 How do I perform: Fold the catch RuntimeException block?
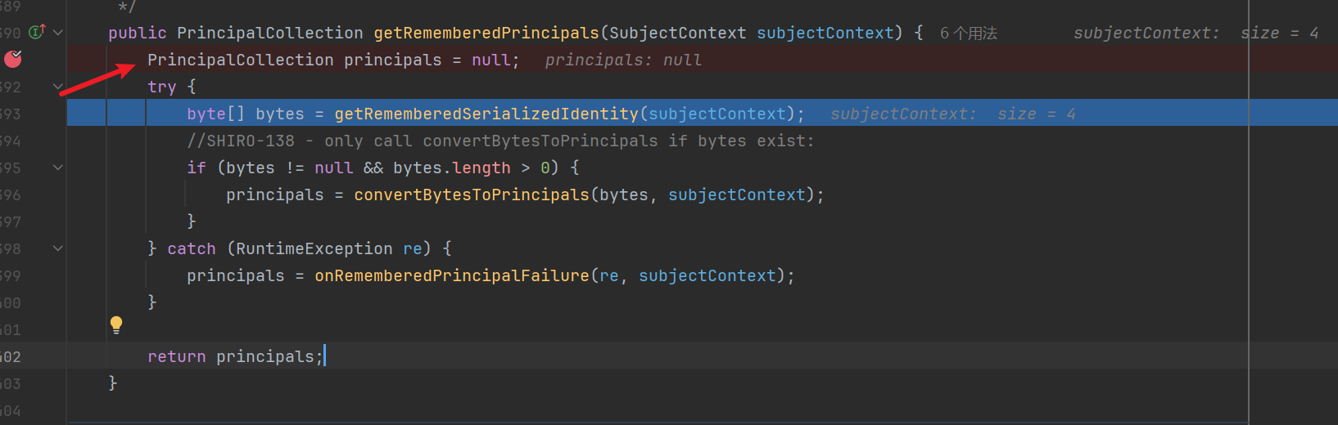click(58, 248)
